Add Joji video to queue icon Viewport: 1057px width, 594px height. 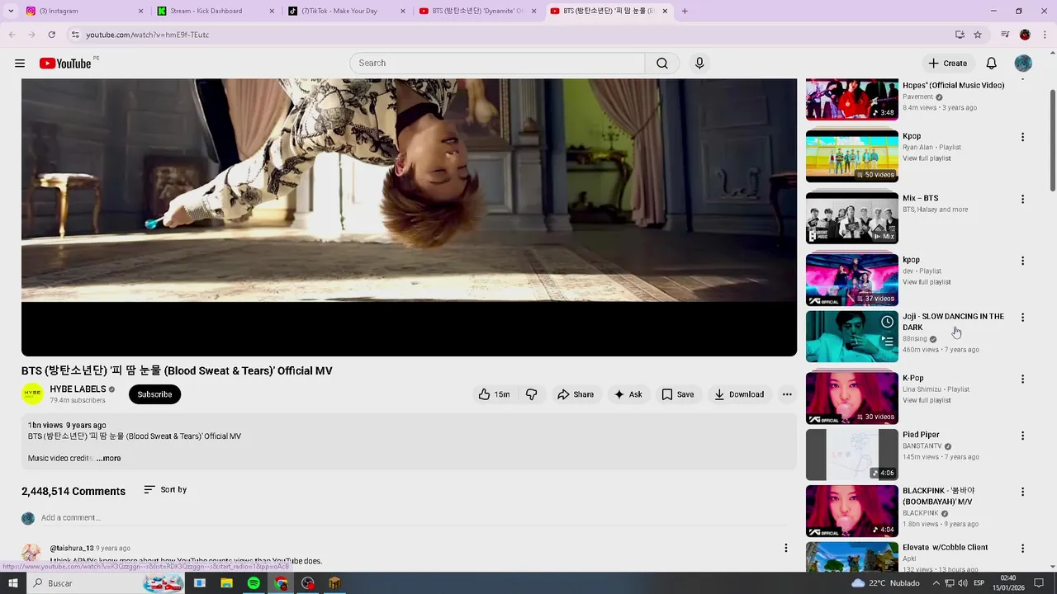tap(887, 340)
